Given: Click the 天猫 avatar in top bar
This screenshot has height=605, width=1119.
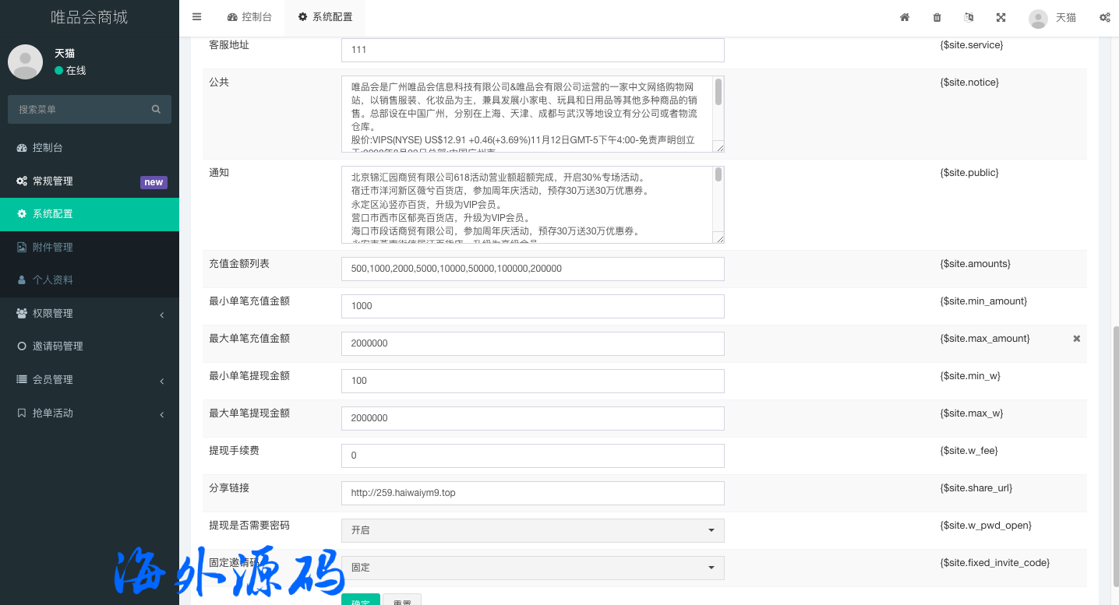Looking at the screenshot, I should pos(1038,18).
